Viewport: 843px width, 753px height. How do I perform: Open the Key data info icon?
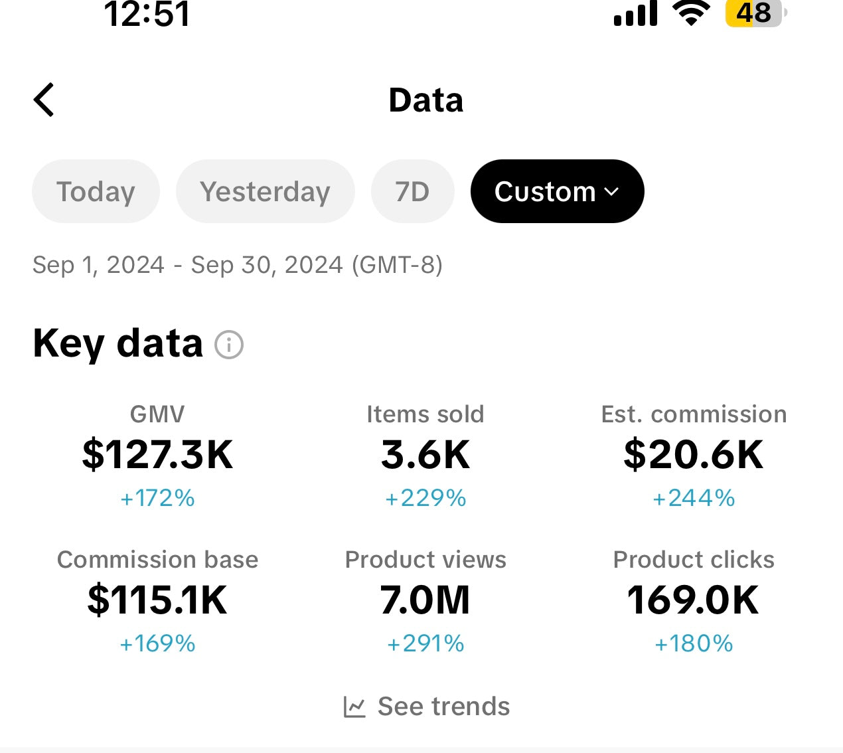pos(229,345)
